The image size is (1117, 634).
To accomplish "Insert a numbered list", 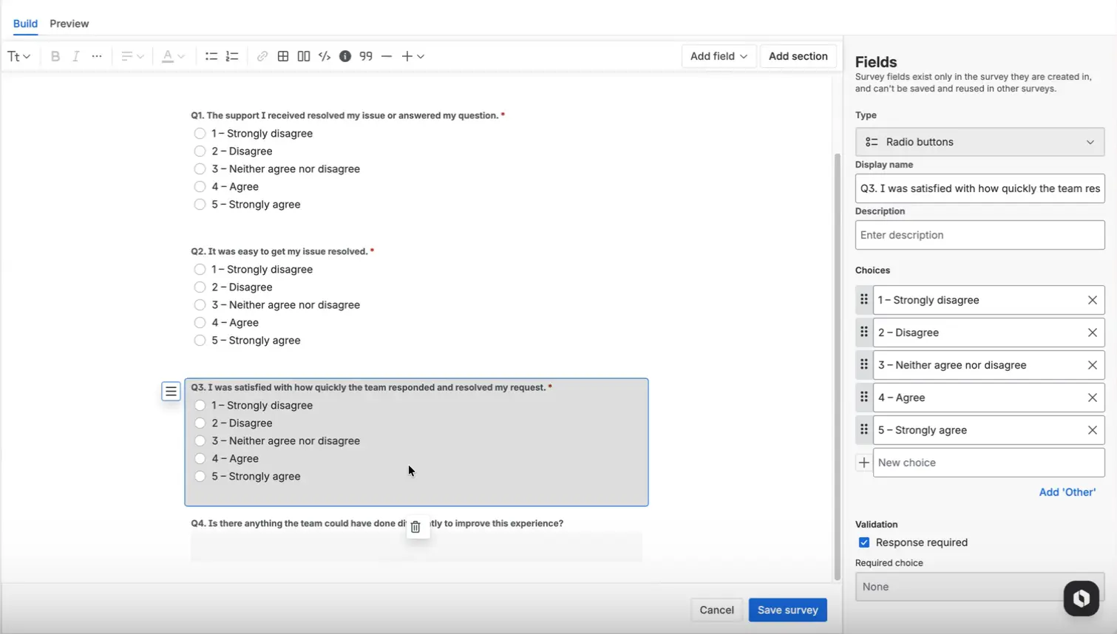I will coord(231,55).
